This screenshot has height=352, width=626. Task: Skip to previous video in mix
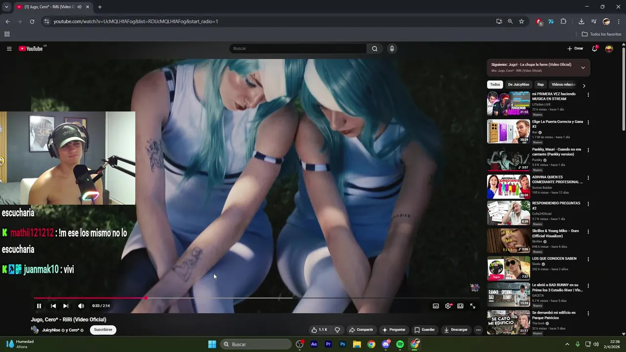pos(53,306)
